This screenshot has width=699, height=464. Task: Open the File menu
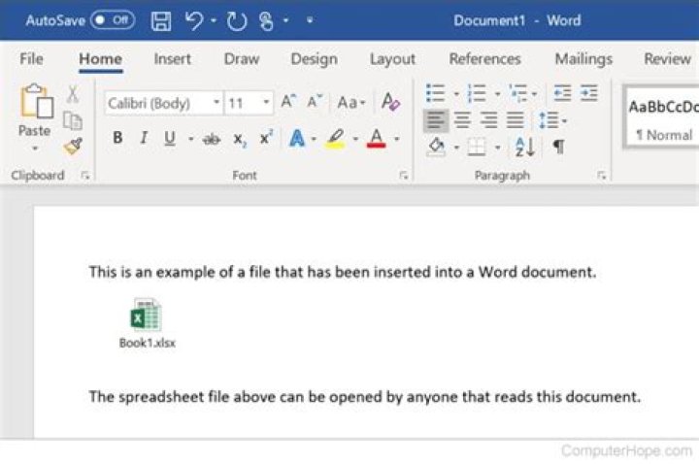pos(31,58)
